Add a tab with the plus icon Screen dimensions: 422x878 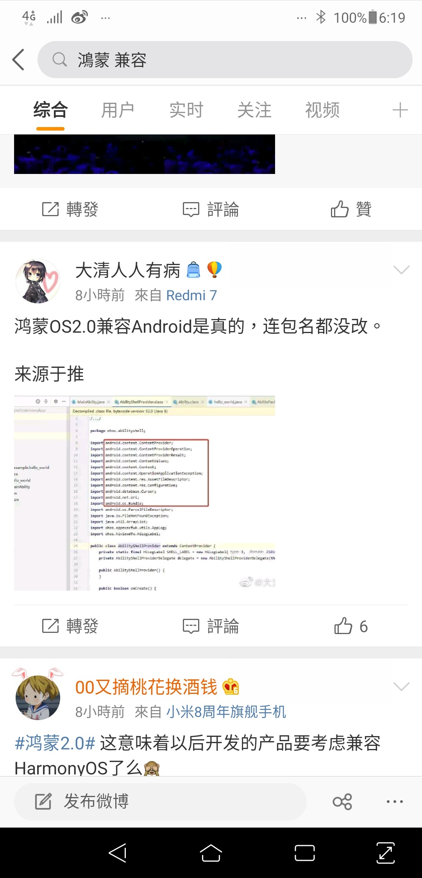click(x=400, y=110)
